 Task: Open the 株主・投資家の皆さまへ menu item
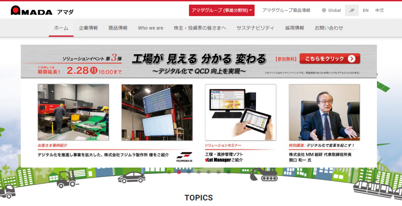(x=200, y=28)
